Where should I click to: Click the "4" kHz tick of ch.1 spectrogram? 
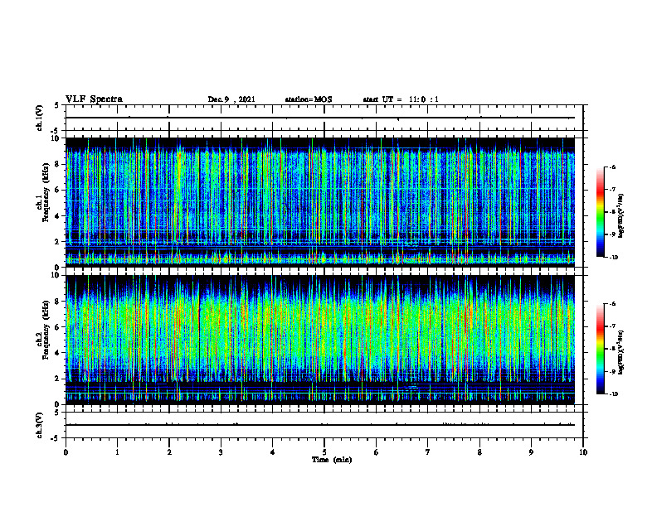click(x=57, y=216)
